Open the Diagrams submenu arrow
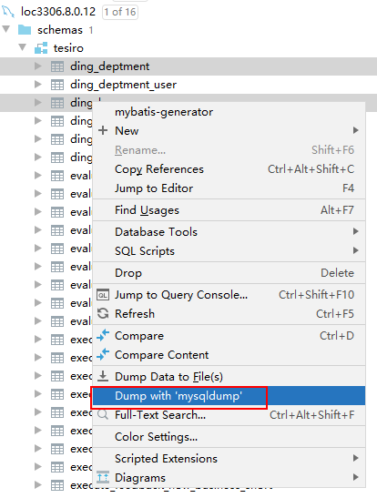Image resolution: width=377 pixels, height=498 pixels. (x=356, y=477)
